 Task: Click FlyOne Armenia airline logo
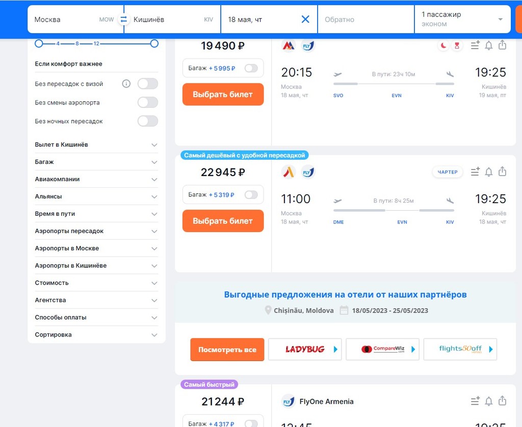click(289, 402)
